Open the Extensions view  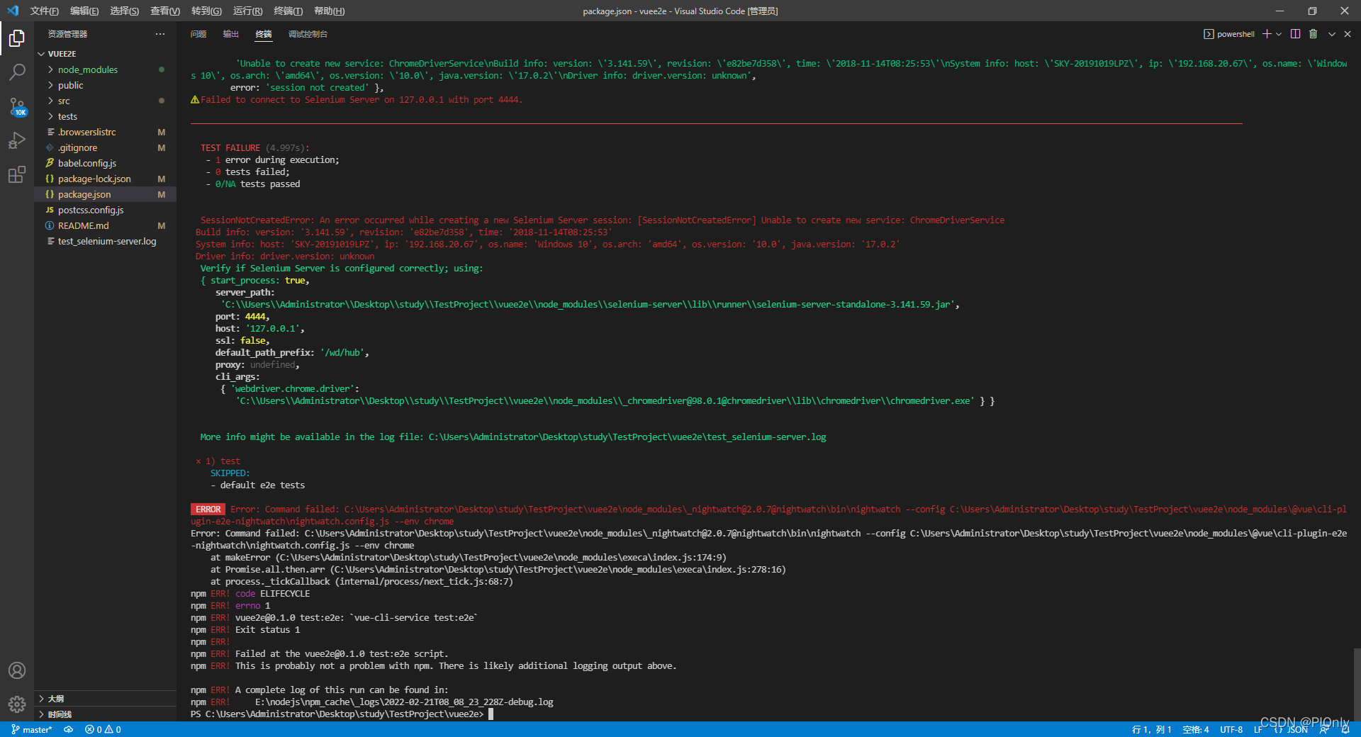pyautogui.click(x=17, y=174)
